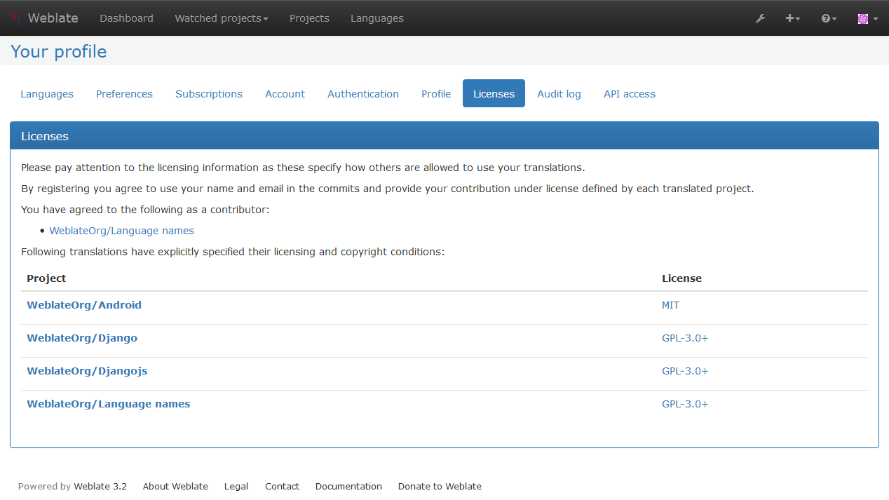Open the Projects navigation link
Viewport: 889px width, 500px height.
coord(309,18)
